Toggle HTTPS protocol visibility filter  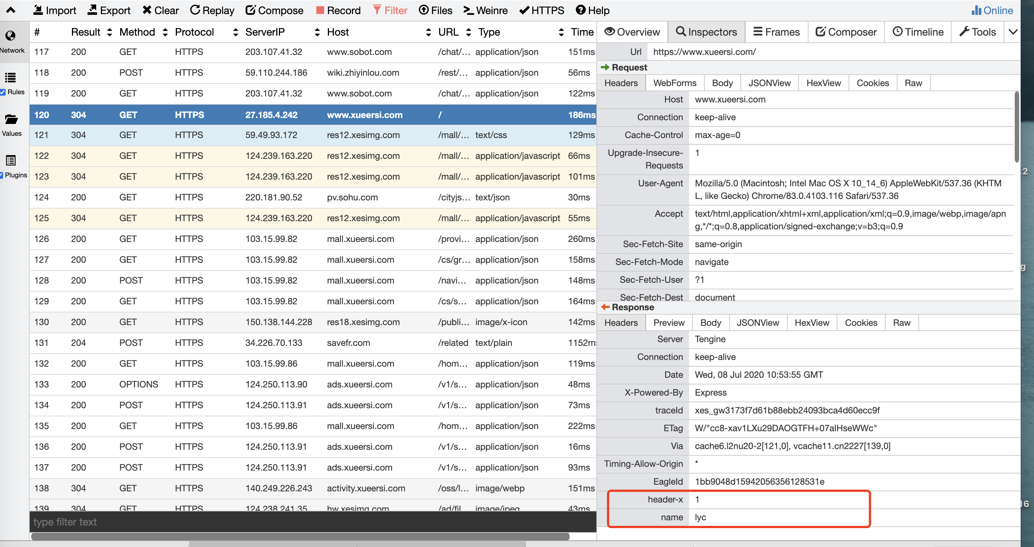(x=541, y=10)
